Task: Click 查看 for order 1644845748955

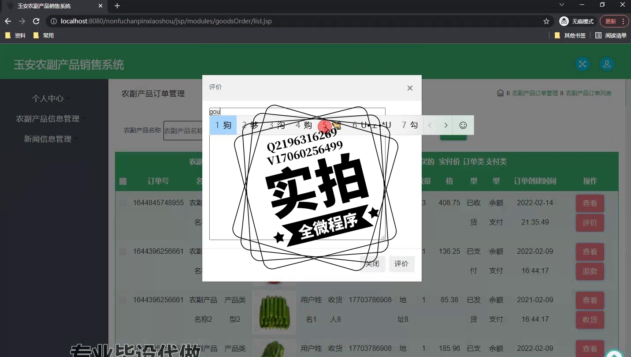Action: [590, 203]
